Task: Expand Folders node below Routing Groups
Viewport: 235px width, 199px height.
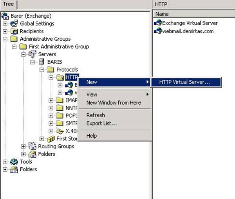Action: pyautogui.click(x=23, y=154)
